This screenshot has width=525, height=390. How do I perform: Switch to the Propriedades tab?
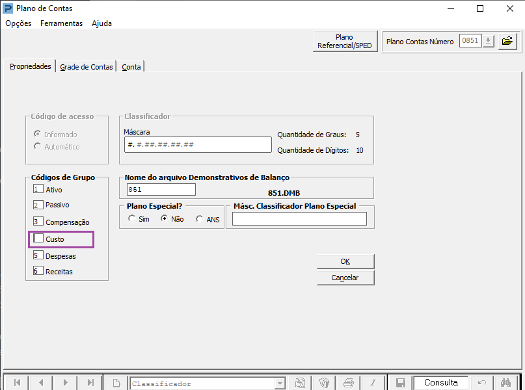click(x=30, y=66)
